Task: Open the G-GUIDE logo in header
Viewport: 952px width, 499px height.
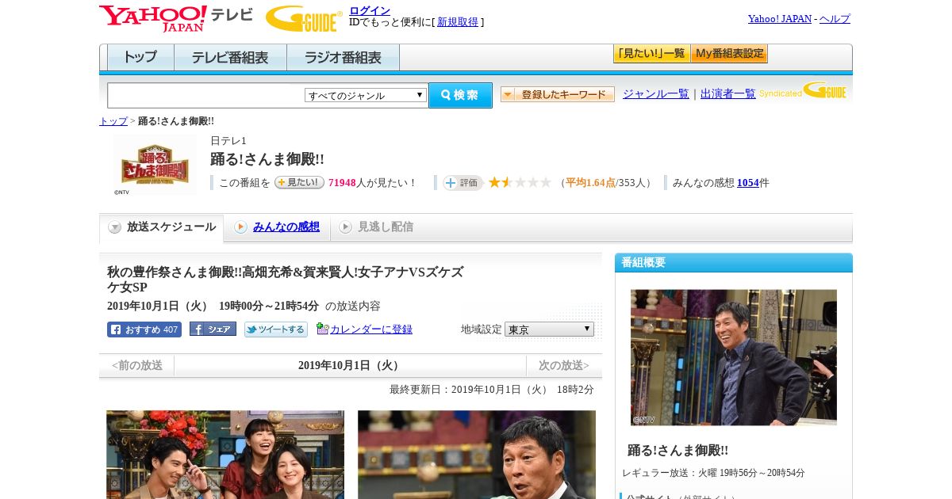Action: (x=304, y=18)
